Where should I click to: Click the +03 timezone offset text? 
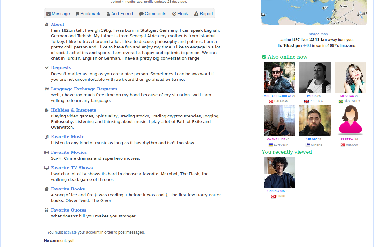click(307, 45)
